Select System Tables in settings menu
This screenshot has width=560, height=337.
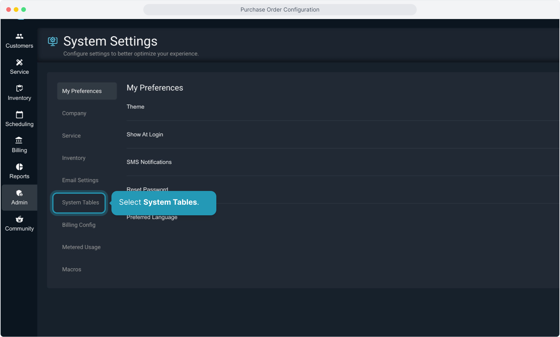click(x=80, y=203)
